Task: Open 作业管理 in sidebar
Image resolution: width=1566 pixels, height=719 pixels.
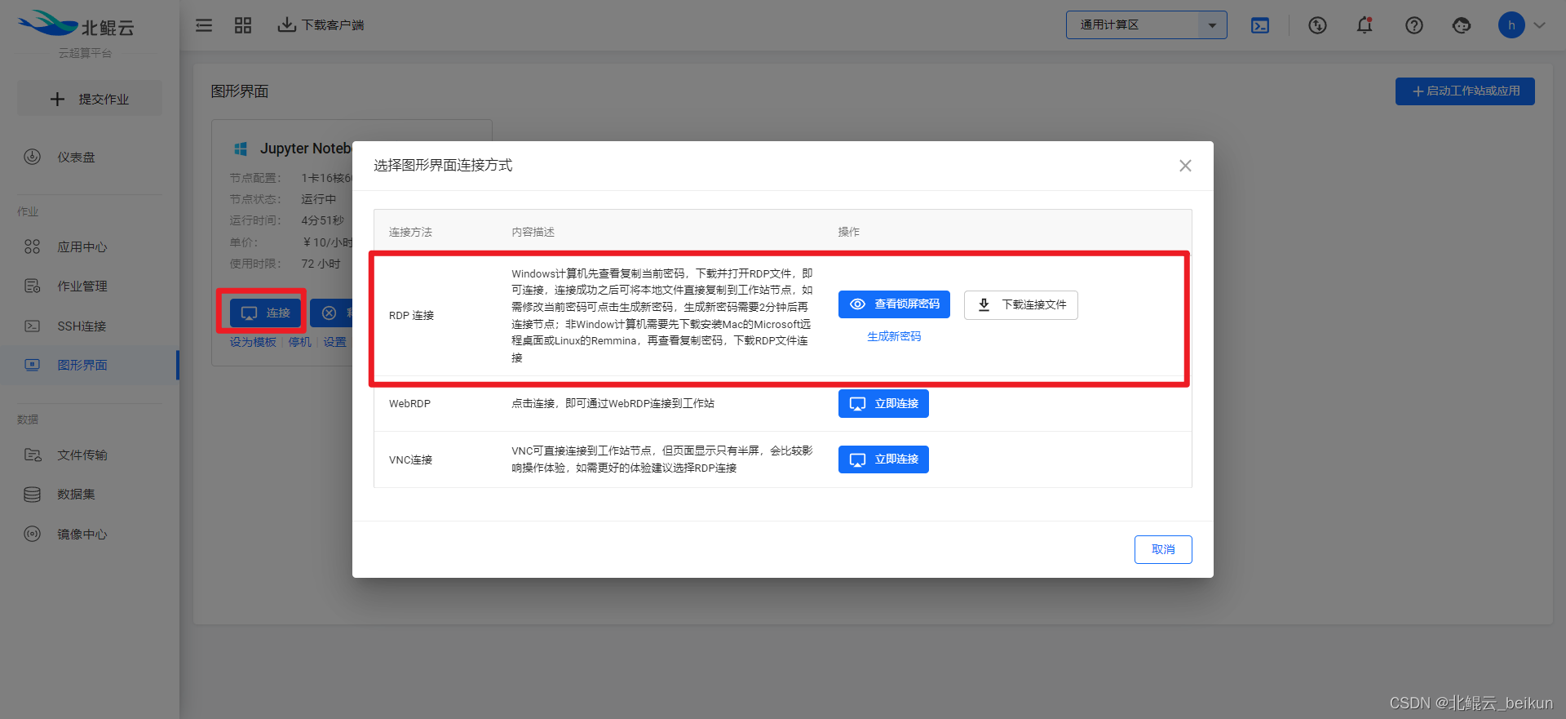Action: [x=90, y=286]
